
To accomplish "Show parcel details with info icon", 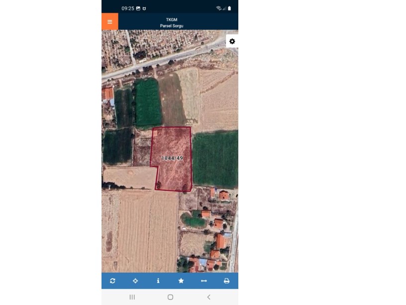I will point(158,281).
